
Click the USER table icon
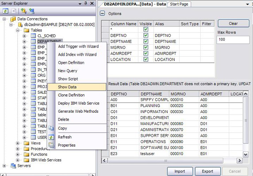pyautogui.click(x=33, y=138)
